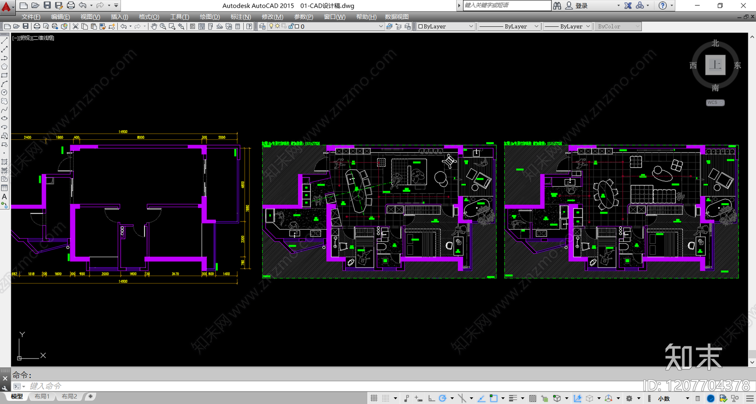
Task: Open the ByColor plot style dropdown
Action: tap(618, 26)
